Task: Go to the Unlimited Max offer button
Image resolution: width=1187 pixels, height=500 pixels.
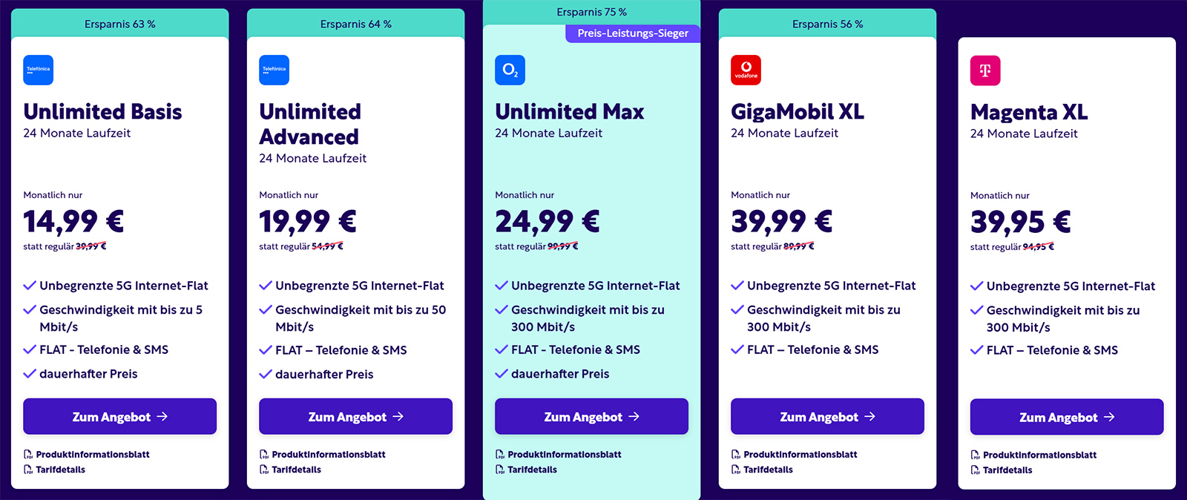Action: pos(591,417)
